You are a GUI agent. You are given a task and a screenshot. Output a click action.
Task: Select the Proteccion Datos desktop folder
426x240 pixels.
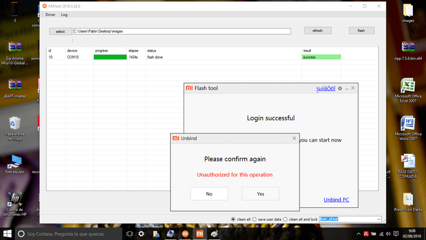click(408, 202)
